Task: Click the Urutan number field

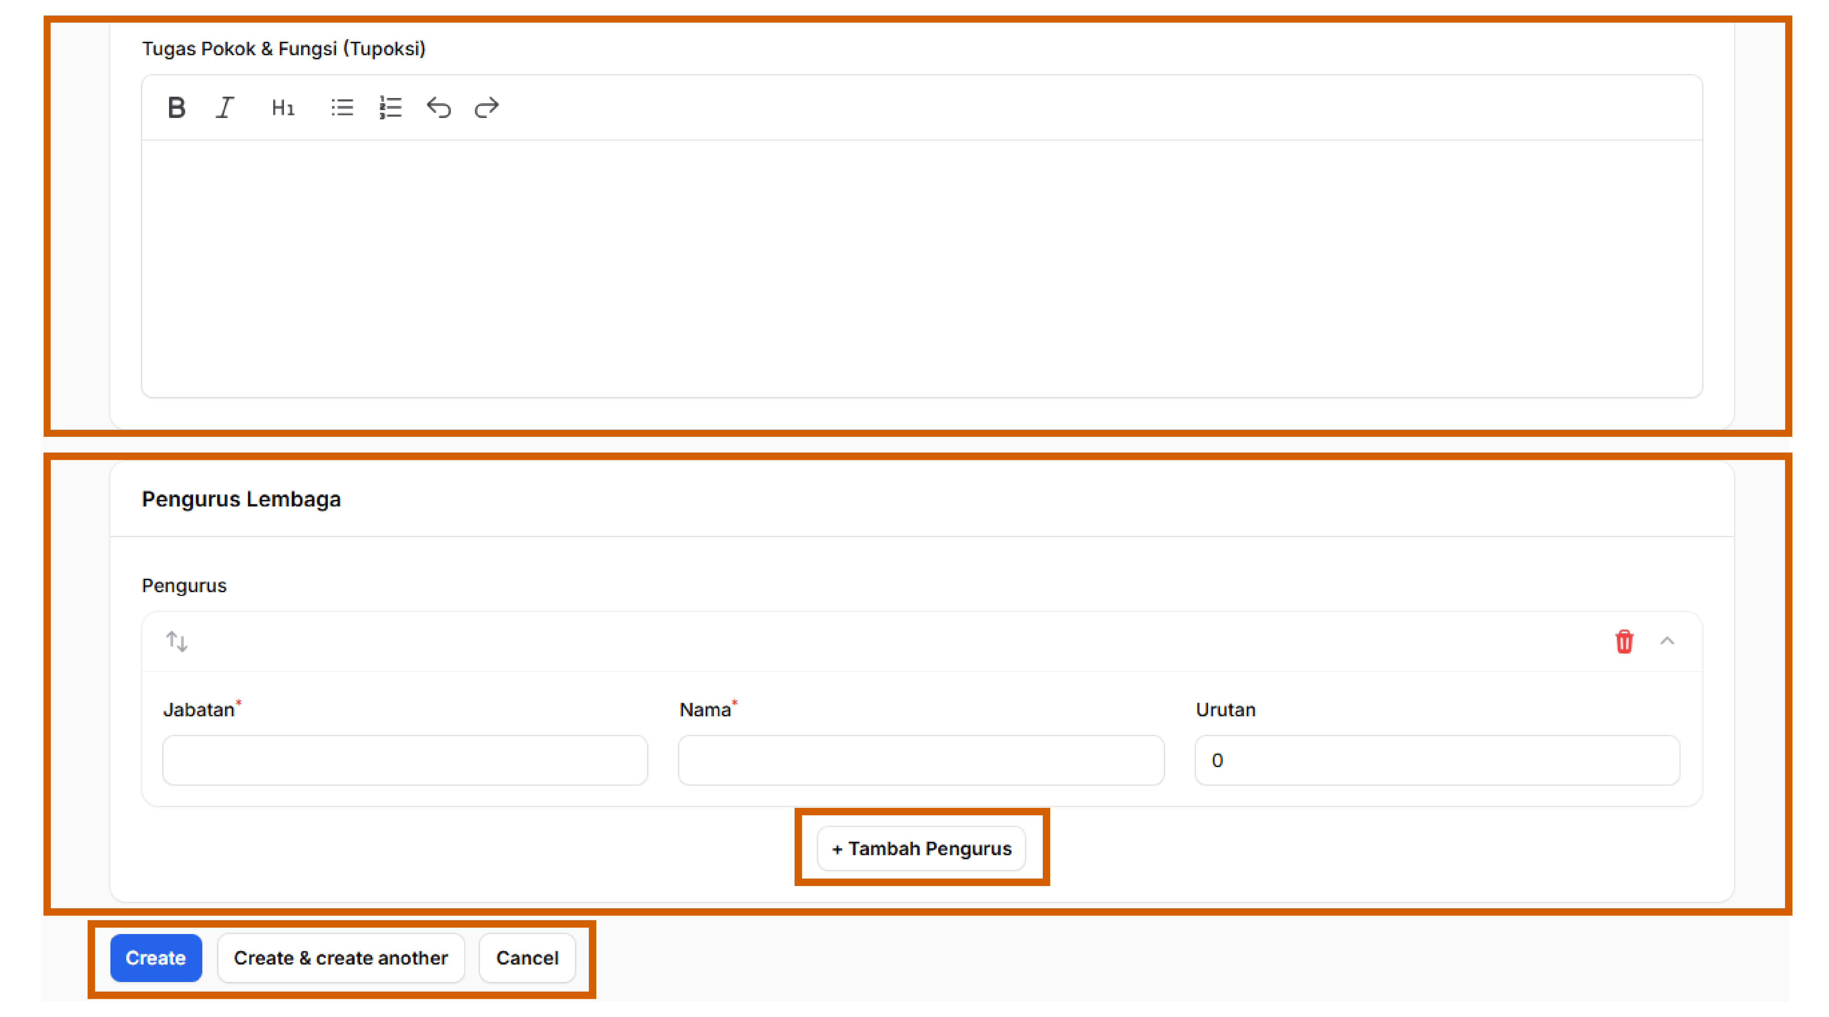Action: click(1437, 760)
